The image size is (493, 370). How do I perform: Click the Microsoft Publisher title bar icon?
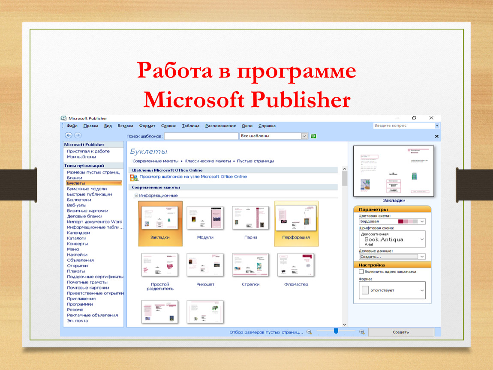point(63,118)
